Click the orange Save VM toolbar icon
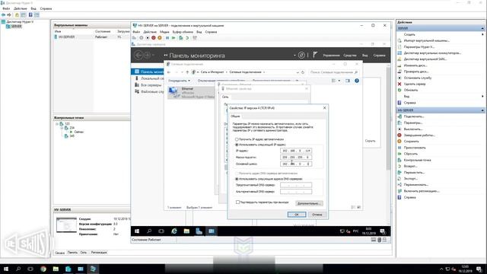Viewport: 487px width, 274px height. (x=160, y=38)
